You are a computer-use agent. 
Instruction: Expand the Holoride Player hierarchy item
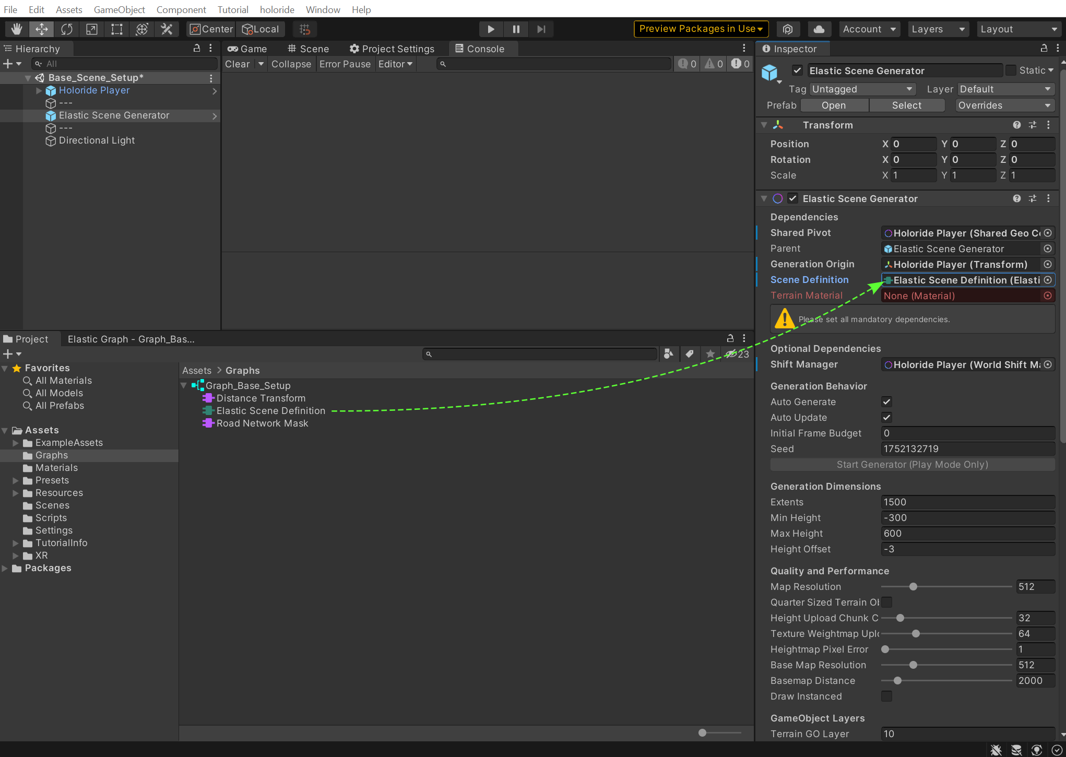(39, 90)
